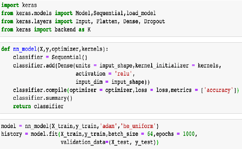Click 'Flatten' in the layers import line
The width and height of the screenshot is (242, 149).
click(x=107, y=21)
